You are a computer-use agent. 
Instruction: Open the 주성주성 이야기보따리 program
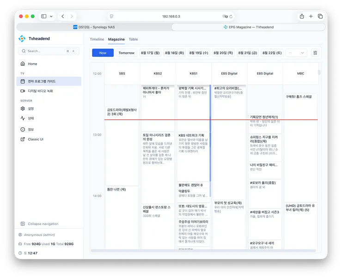[x=193, y=233]
